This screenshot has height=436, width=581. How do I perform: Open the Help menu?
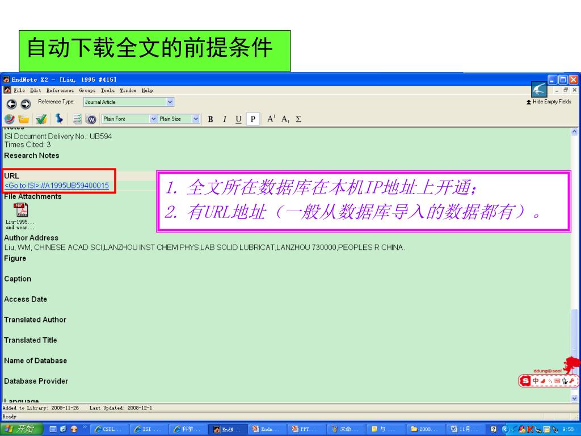(147, 90)
